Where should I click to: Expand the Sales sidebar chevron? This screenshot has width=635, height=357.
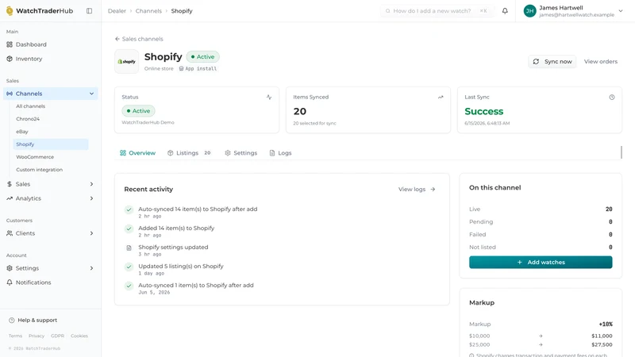(91, 184)
